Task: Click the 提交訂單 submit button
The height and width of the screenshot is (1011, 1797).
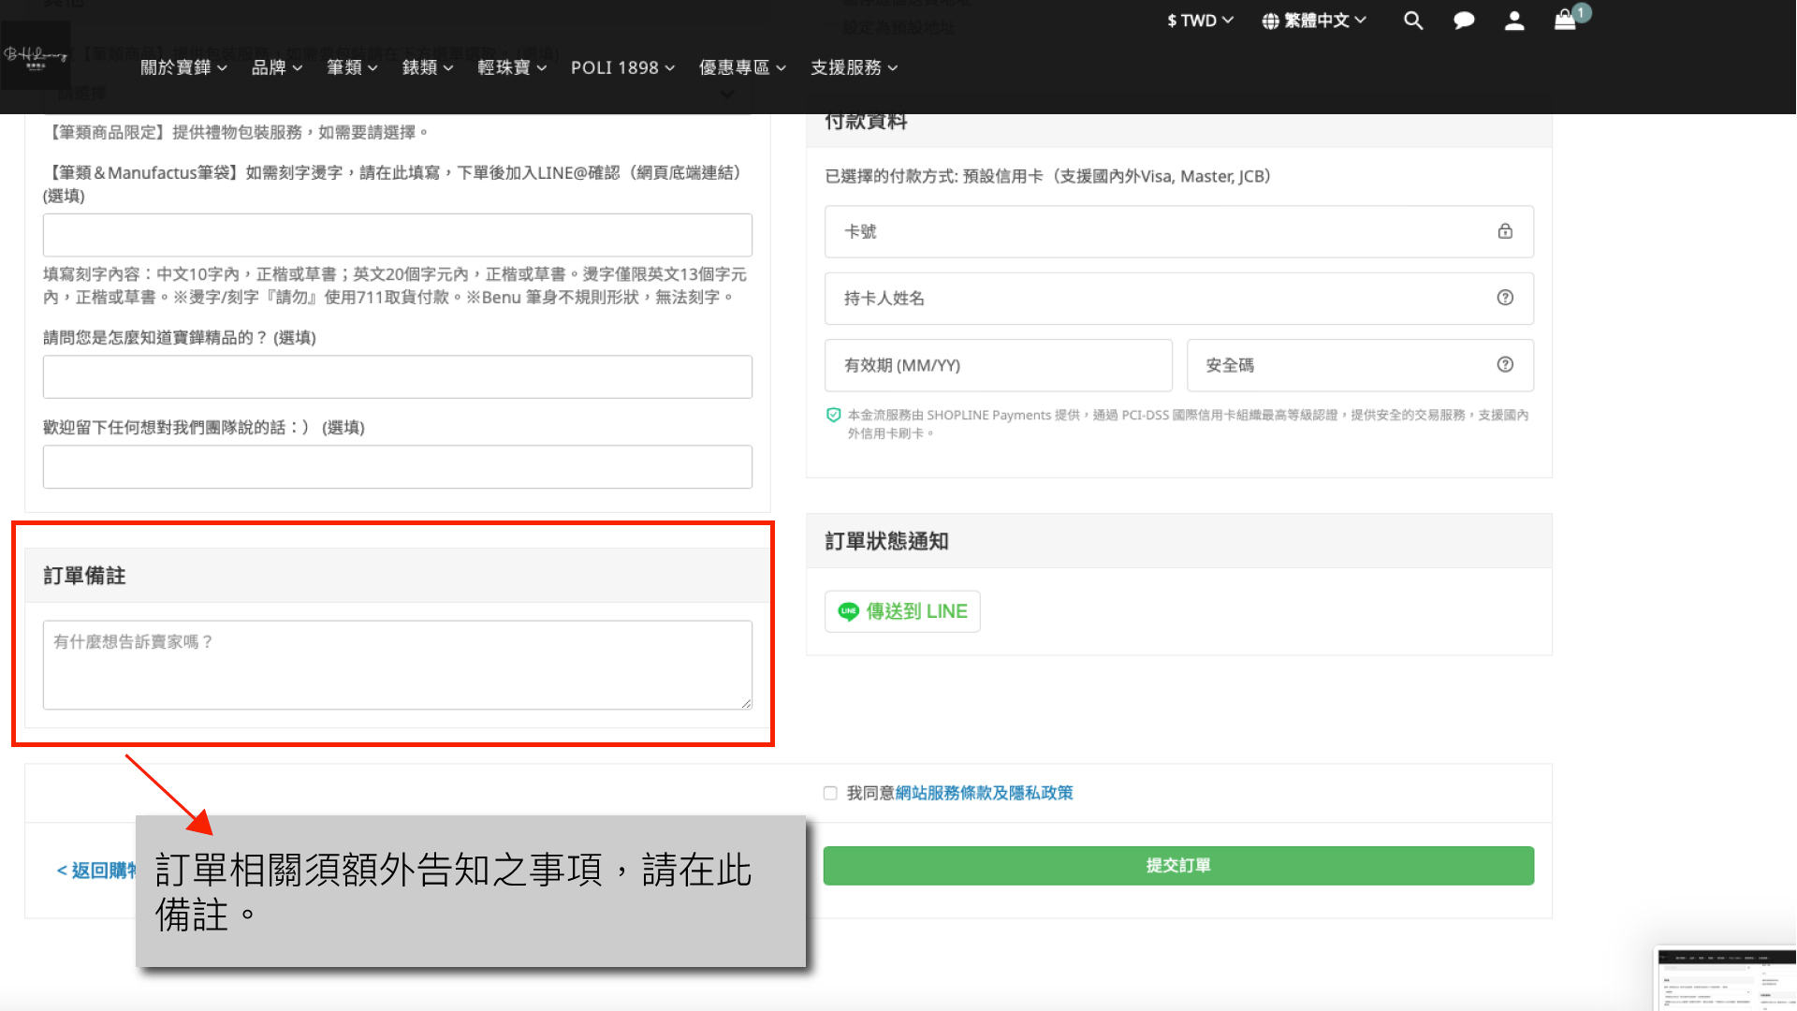Action: tap(1178, 866)
